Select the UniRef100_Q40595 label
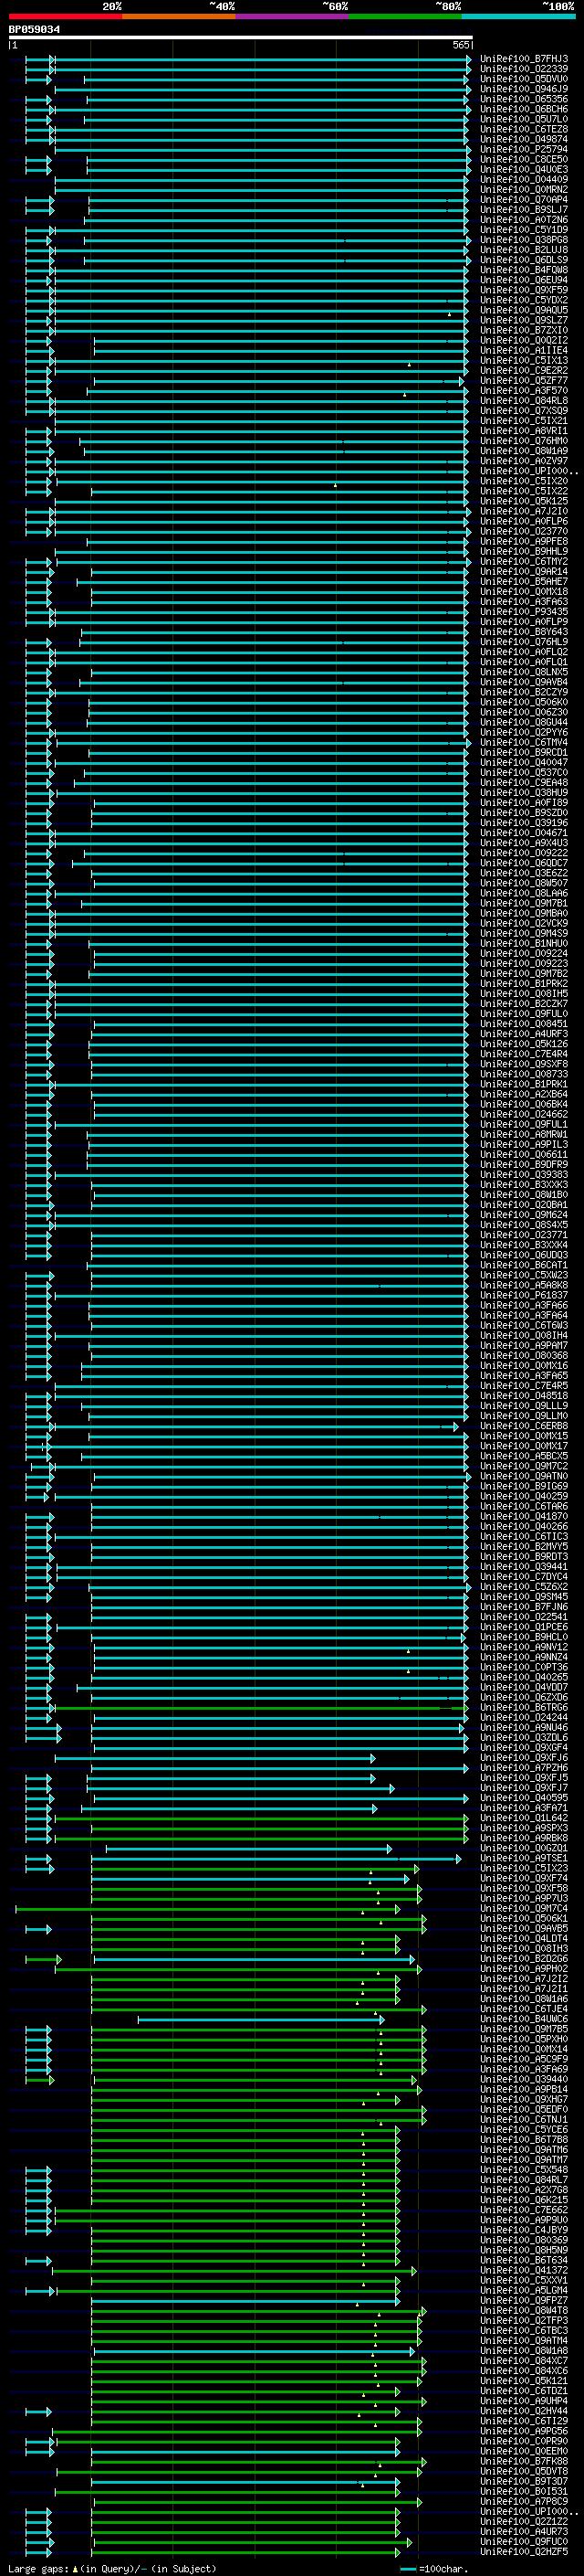 pyautogui.click(x=524, y=1798)
